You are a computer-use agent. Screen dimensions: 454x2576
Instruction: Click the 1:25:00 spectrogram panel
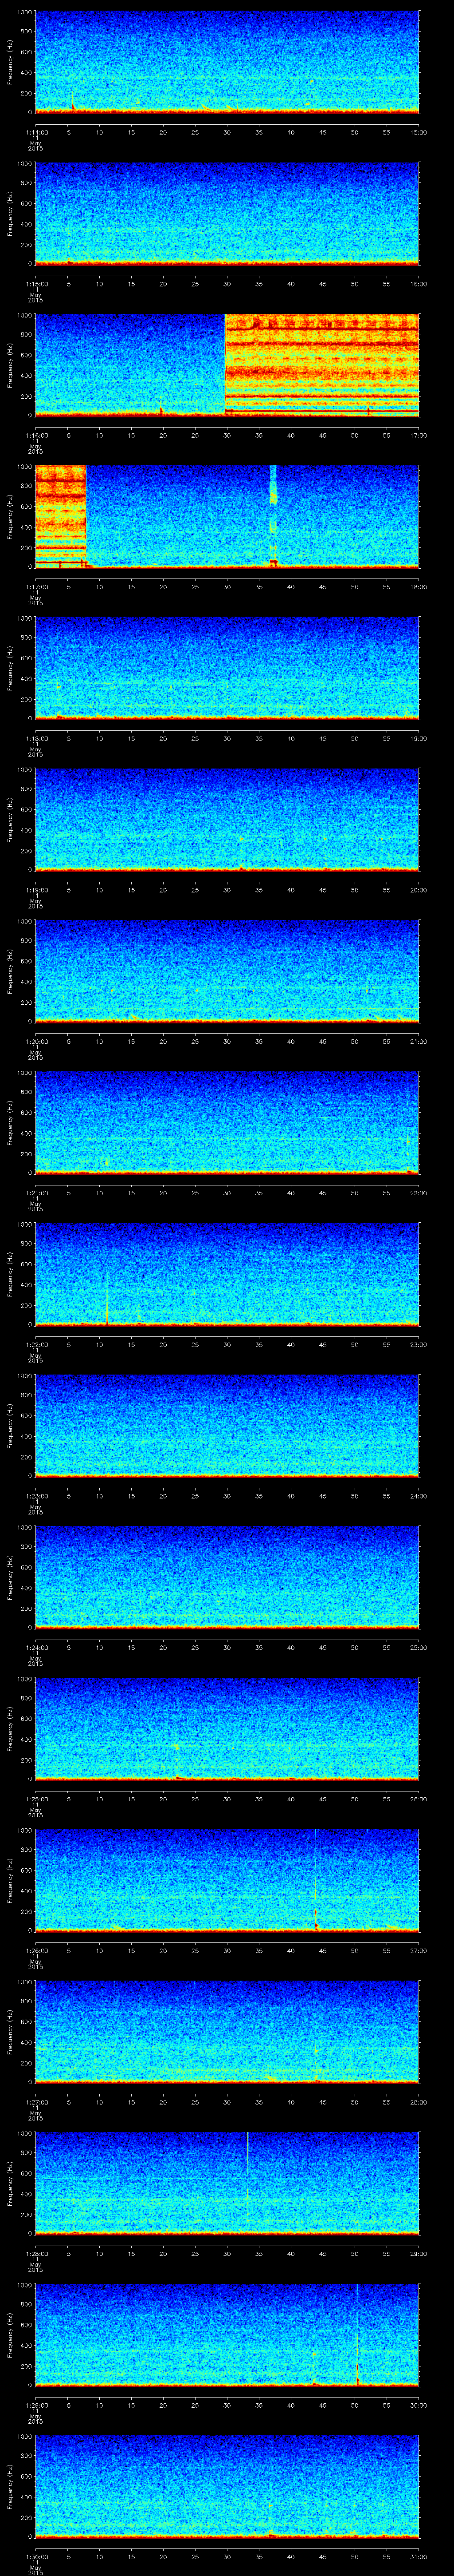click(227, 1729)
